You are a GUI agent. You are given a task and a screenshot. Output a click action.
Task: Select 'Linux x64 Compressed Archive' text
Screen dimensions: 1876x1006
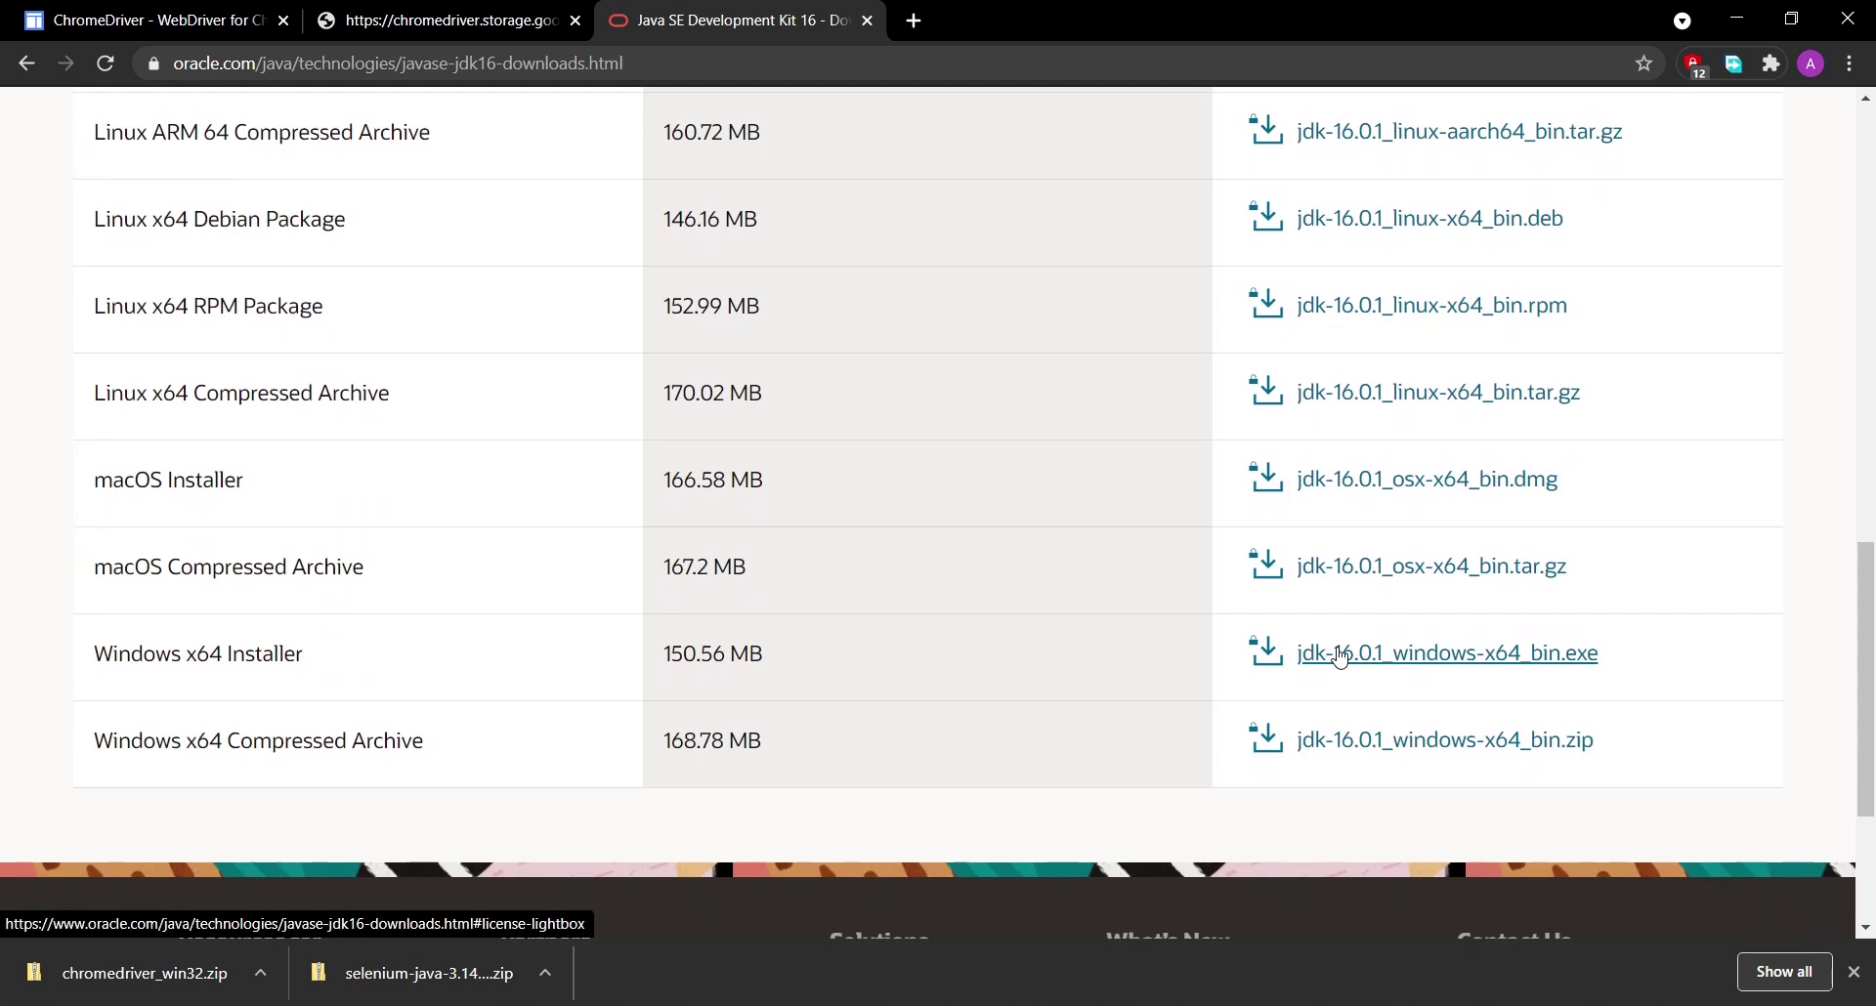coord(241,393)
